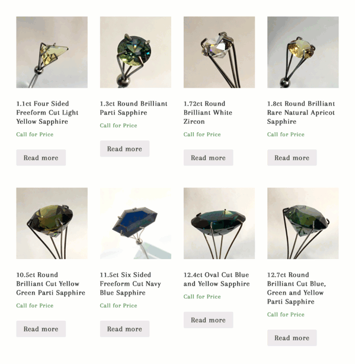355x364 pixels.
Task: Read more about the White Zircon
Action: [209, 158]
